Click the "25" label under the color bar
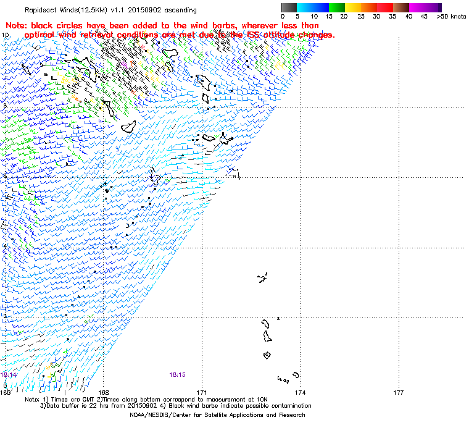This screenshot has width=469, height=425. (361, 17)
